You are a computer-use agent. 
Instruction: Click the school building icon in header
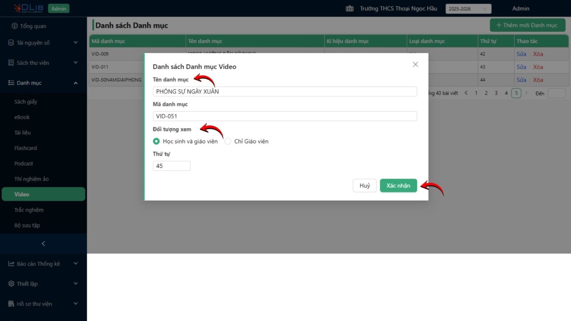349,9
